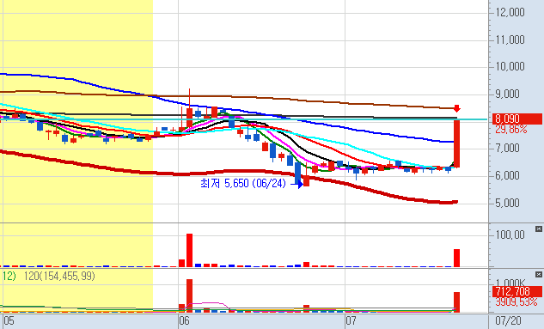Select the current price tag 8,090
Image resolution: width=544 pixels, height=329 pixels.
517,119
